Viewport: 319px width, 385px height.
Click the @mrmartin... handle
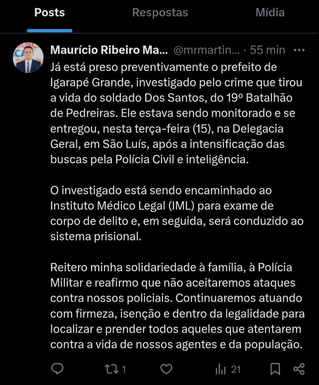[206, 50]
